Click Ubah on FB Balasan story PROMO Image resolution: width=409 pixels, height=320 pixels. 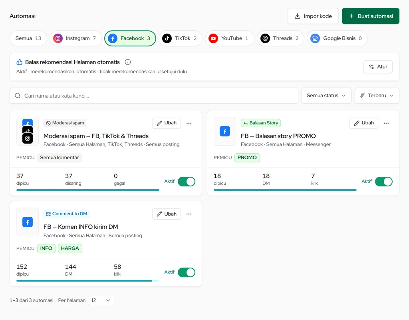pyautogui.click(x=363, y=123)
